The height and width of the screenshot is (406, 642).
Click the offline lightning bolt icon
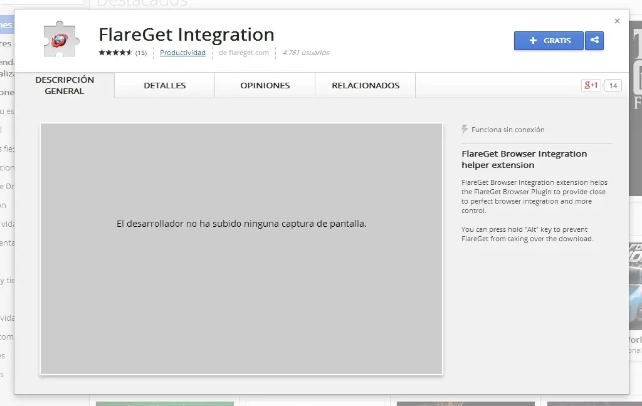tap(465, 129)
